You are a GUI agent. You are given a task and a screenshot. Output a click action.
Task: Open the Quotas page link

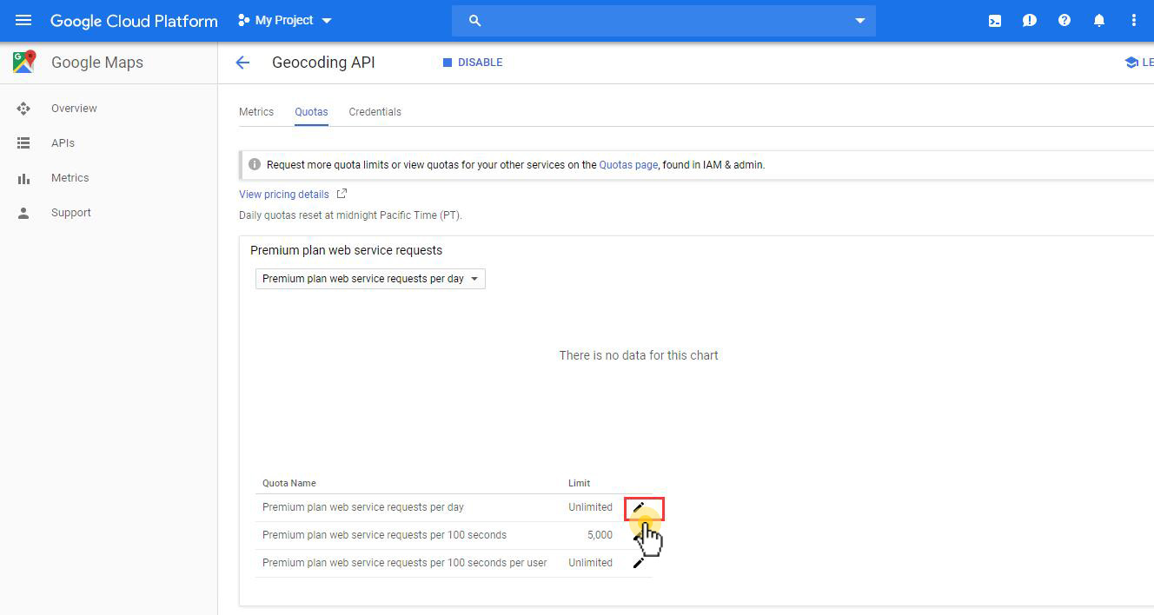(x=628, y=165)
